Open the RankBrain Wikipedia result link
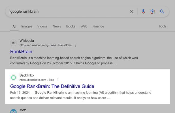 [21, 52]
